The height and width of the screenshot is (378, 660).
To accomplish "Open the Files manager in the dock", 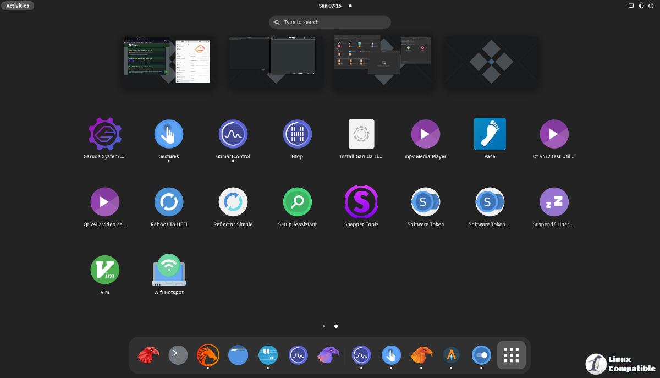I will [x=238, y=355].
